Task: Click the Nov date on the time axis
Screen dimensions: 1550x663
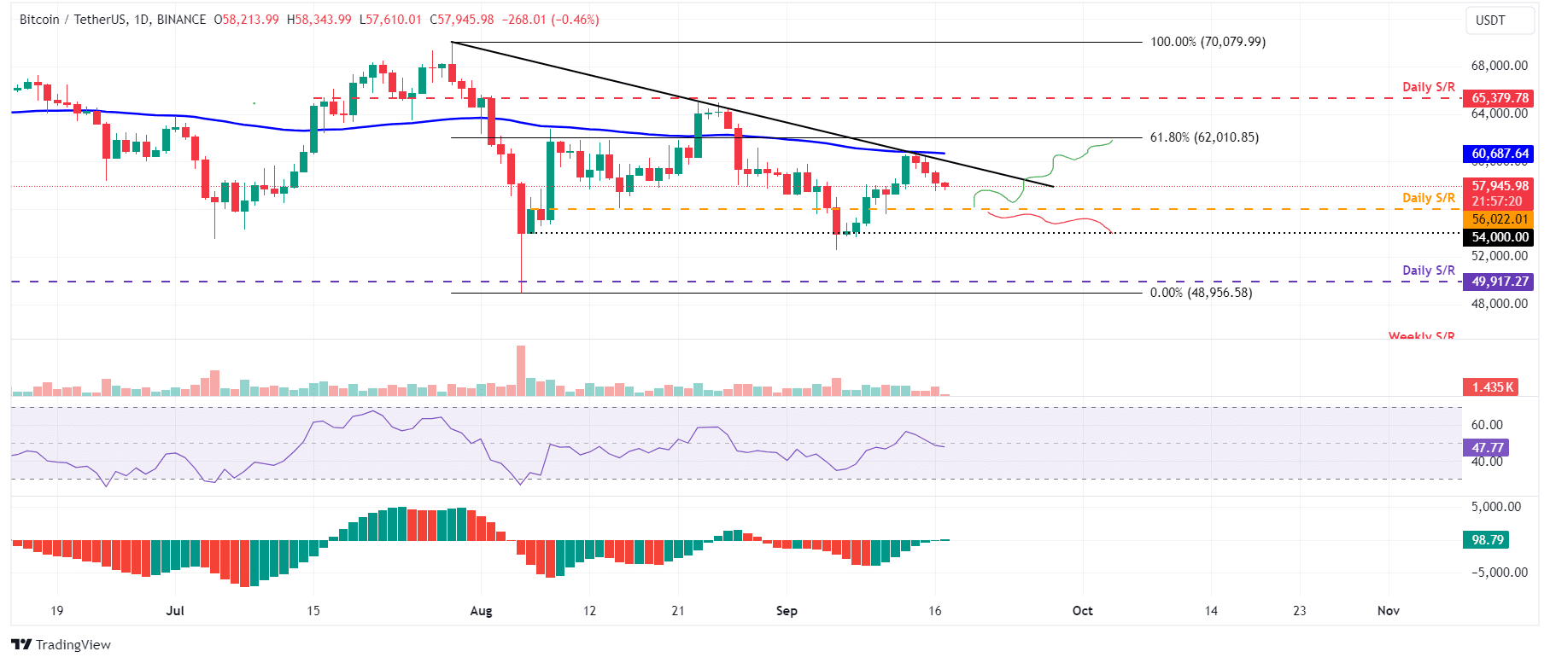Action: (1389, 611)
